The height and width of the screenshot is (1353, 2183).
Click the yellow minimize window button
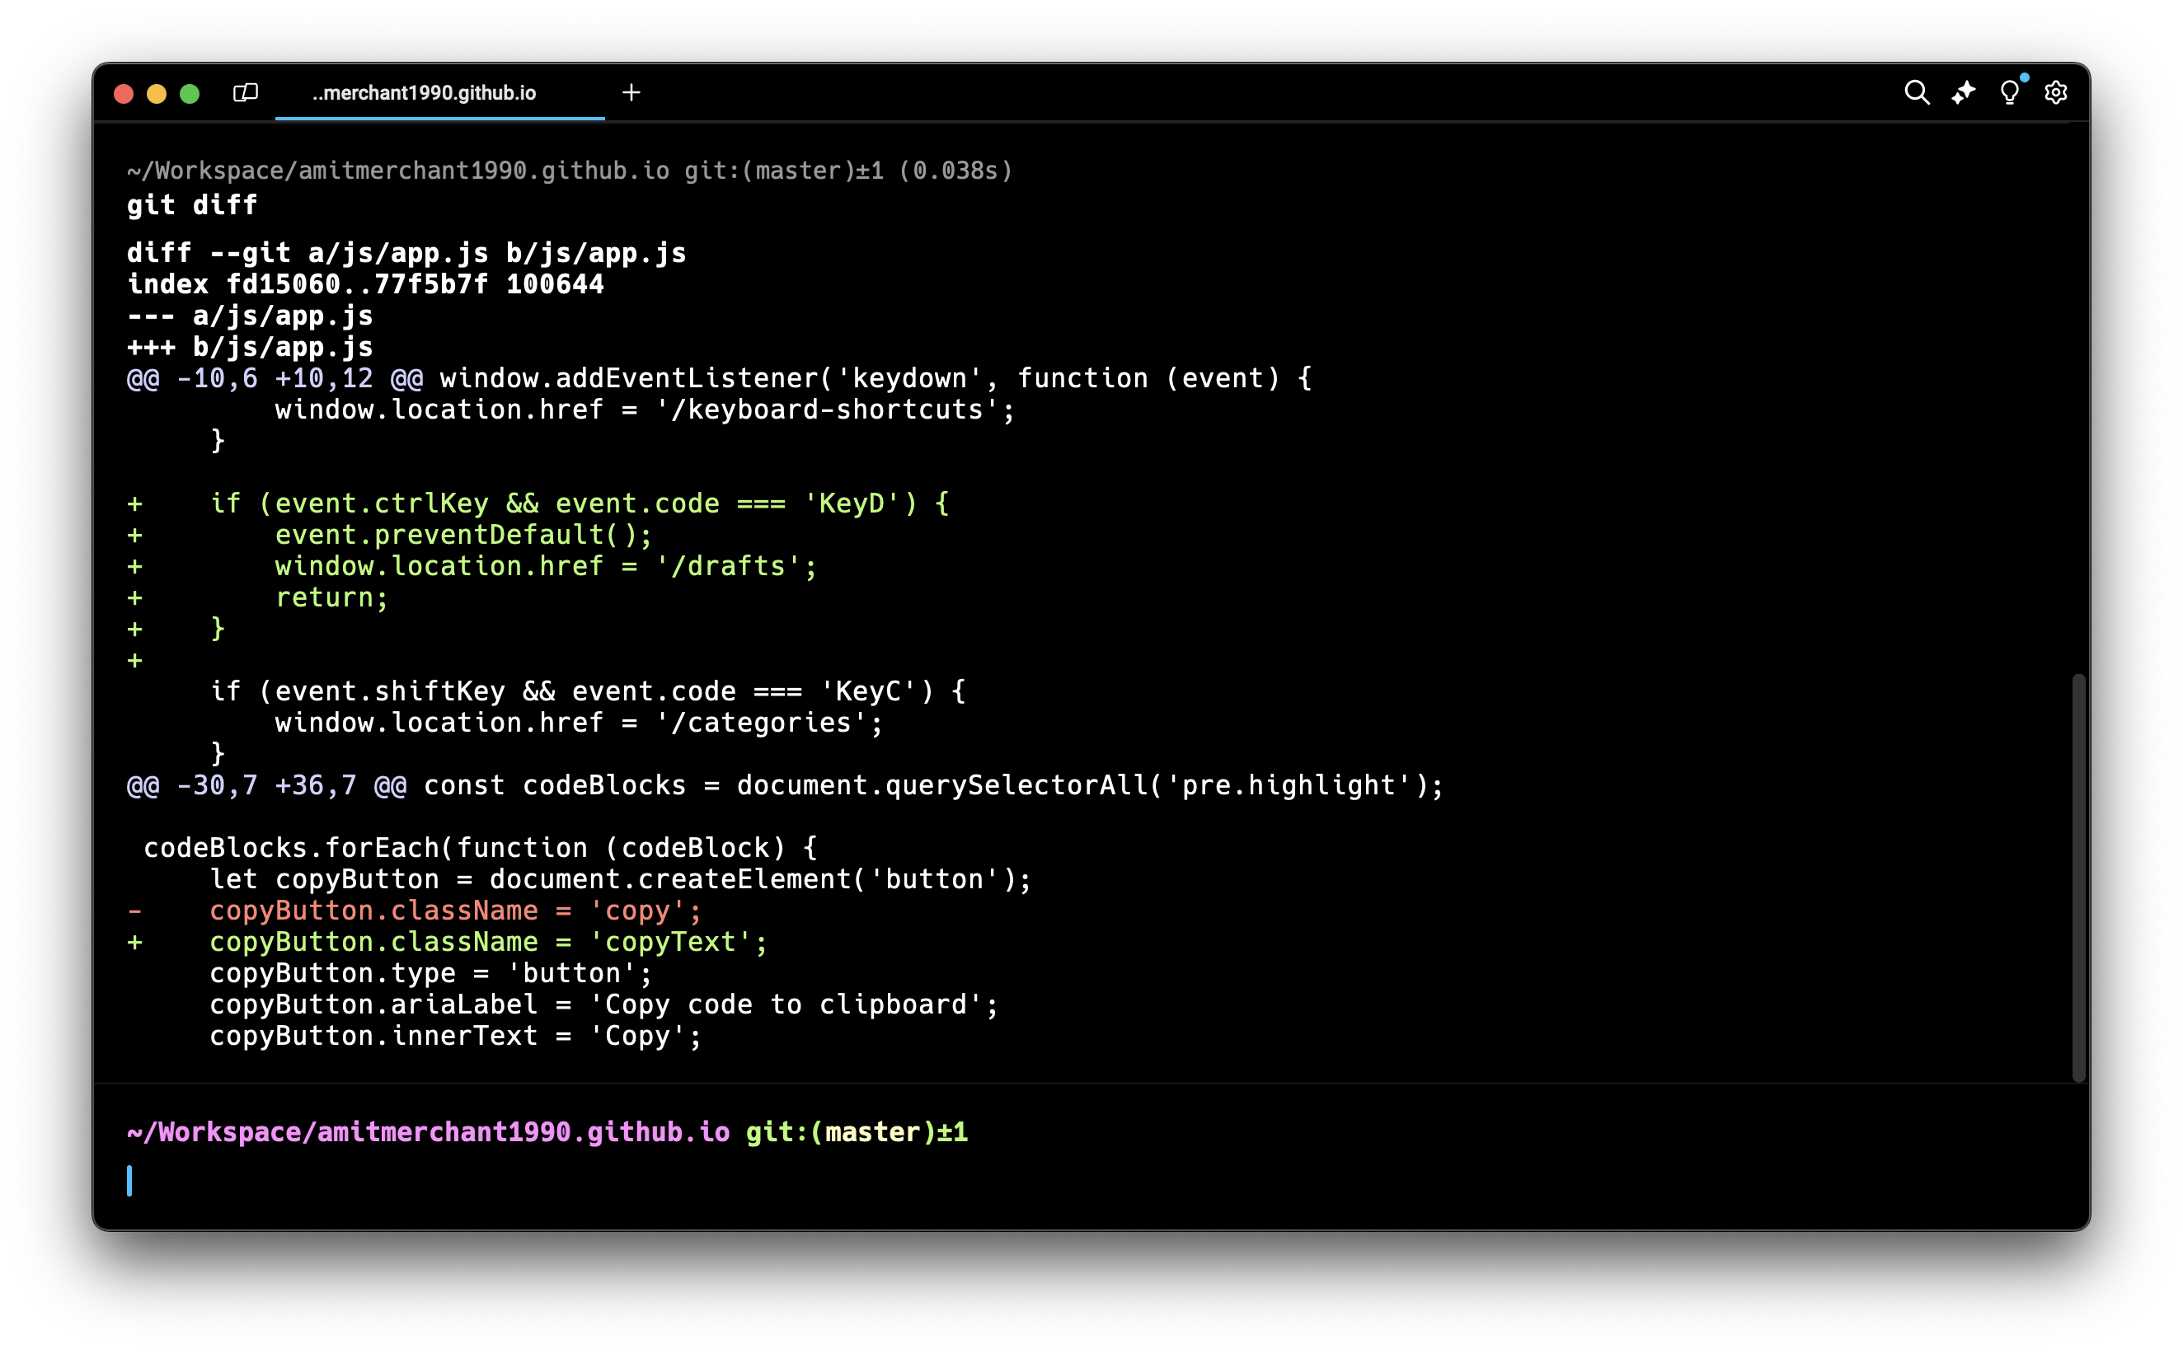click(157, 93)
